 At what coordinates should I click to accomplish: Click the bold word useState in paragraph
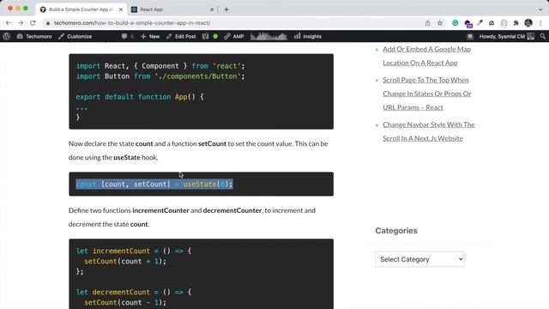point(127,157)
